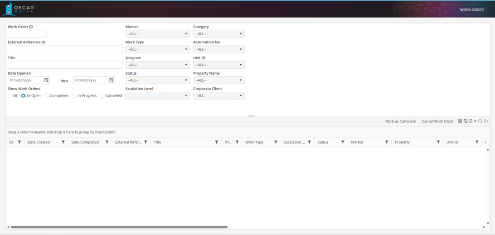The width and height of the screenshot is (495, 235).
Task: Click the exit arrow icon in grid toolbar
Action: pos(486,121)
